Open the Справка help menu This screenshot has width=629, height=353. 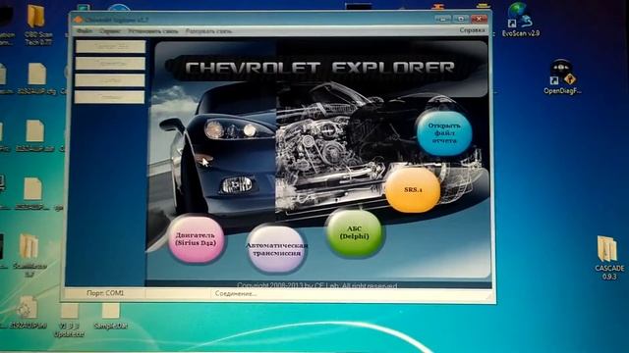click(472, 30)
